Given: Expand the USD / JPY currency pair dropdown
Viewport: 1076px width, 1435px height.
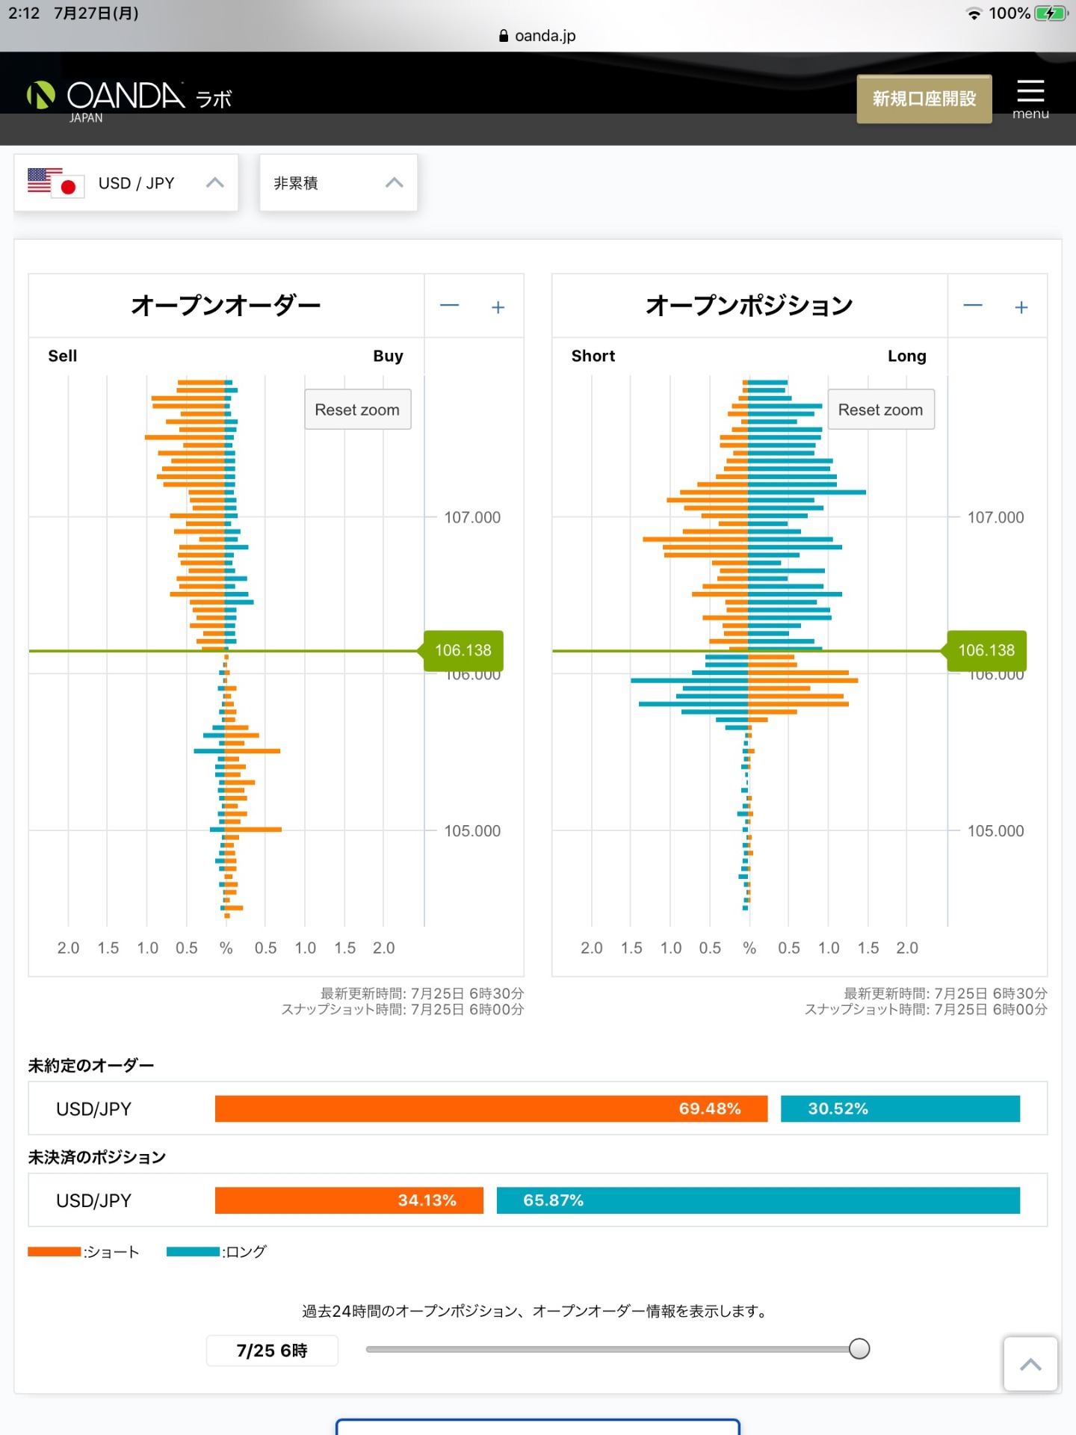Looking at the screenshot, I should pyautogui.click(x=214, y=183).
